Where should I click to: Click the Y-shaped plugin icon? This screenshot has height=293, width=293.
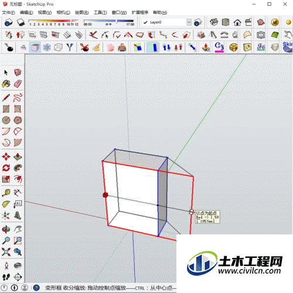[x=70, y=47]
